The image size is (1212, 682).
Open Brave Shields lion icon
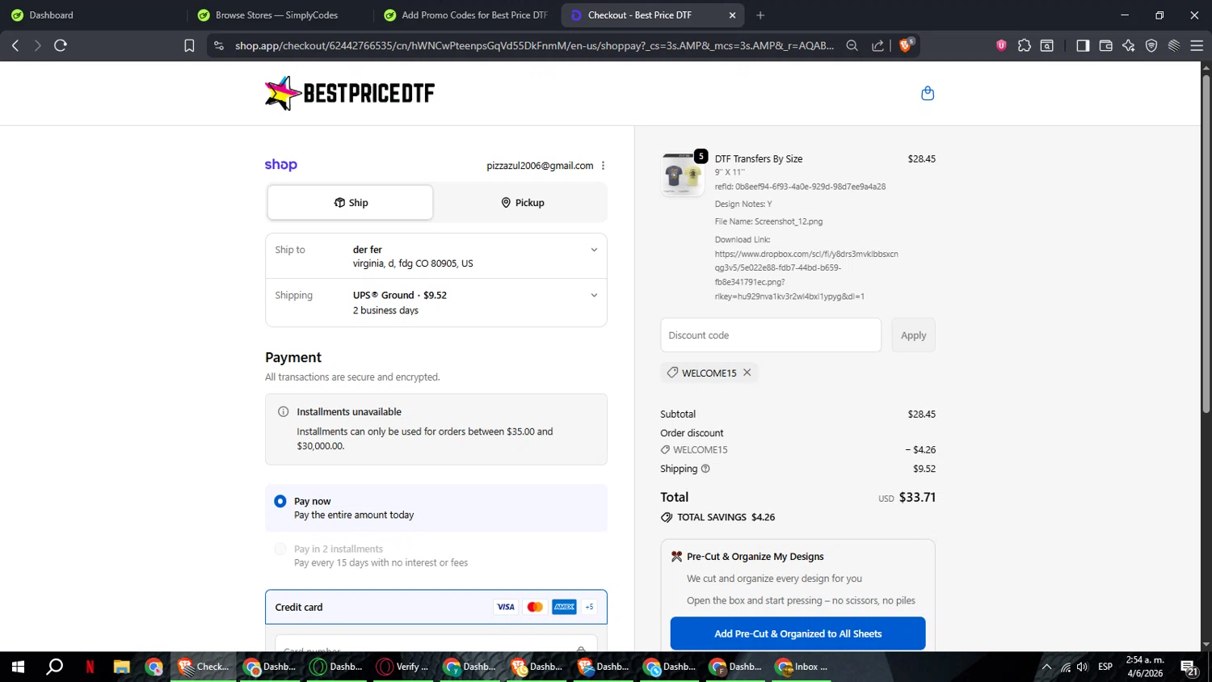click(x=906, y=45)
